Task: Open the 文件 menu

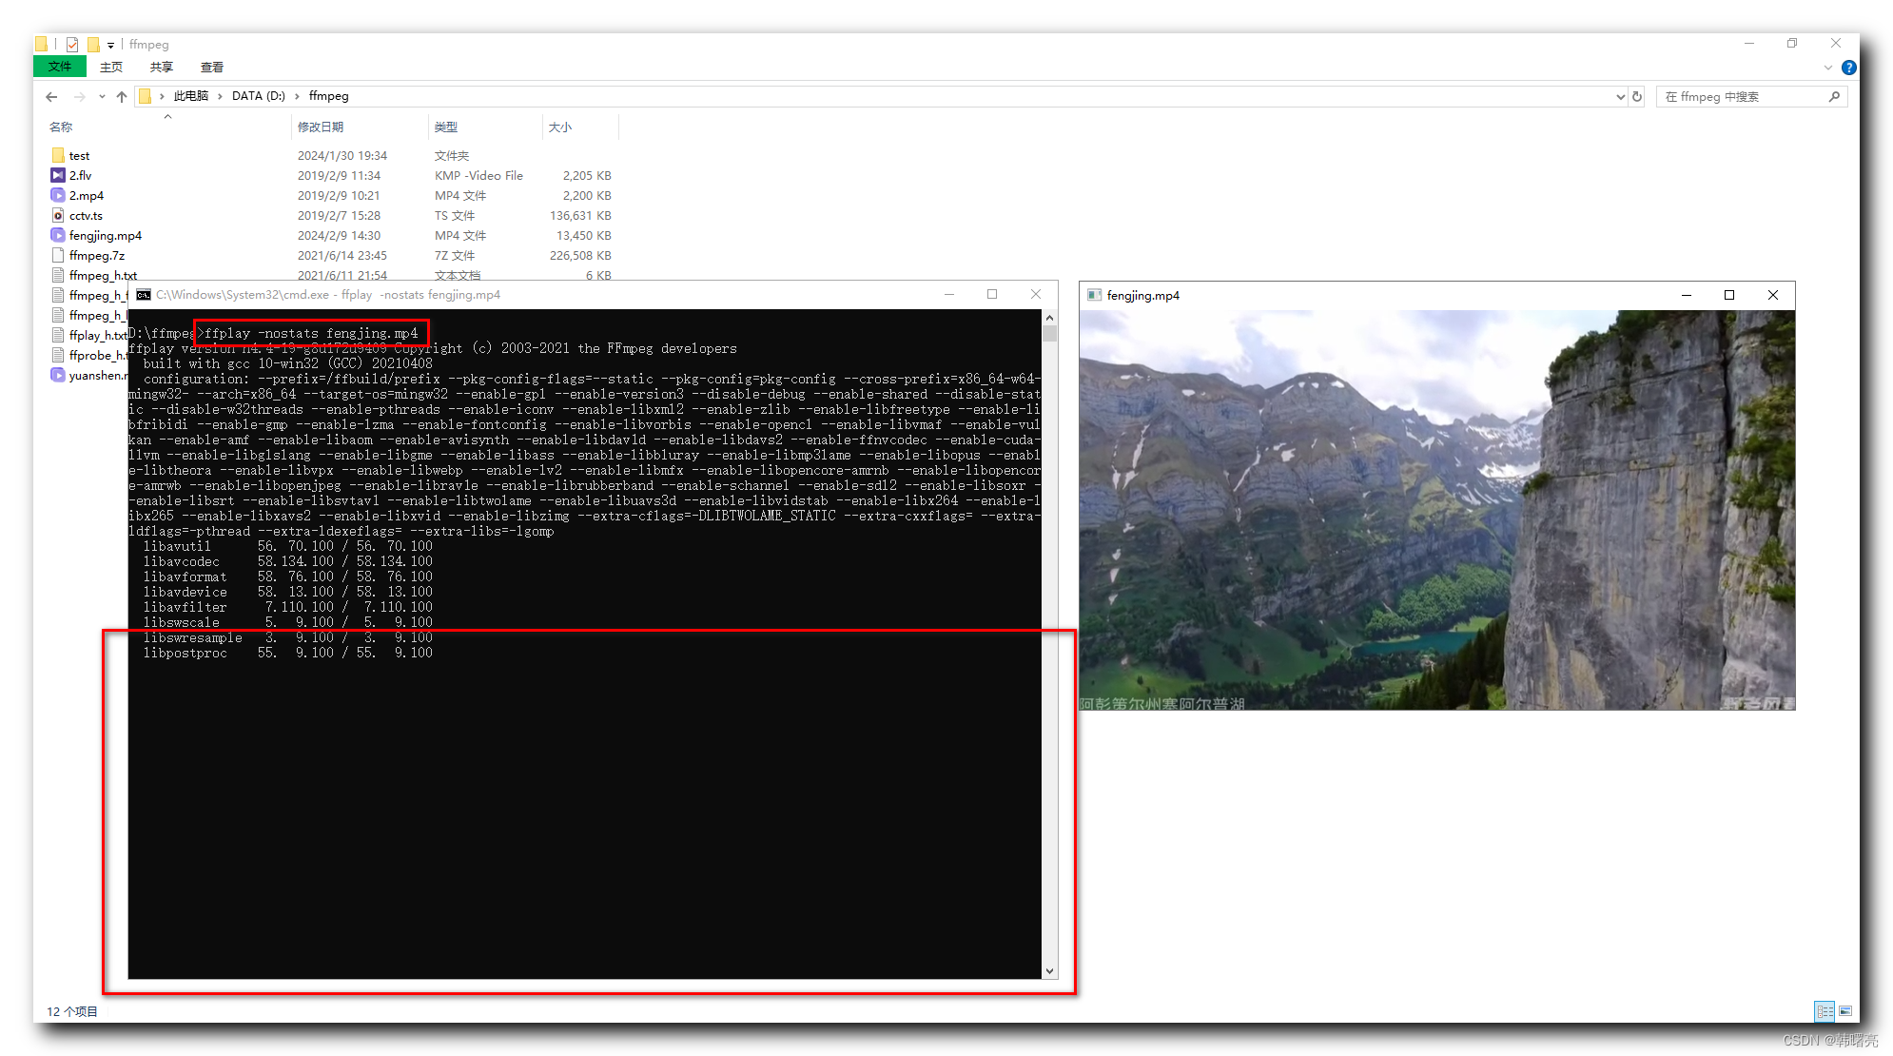Action: pos(59,67)
